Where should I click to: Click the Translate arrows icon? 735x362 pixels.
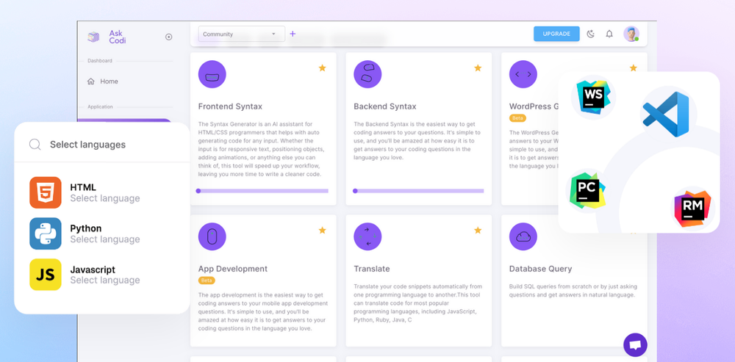point(367,236)
